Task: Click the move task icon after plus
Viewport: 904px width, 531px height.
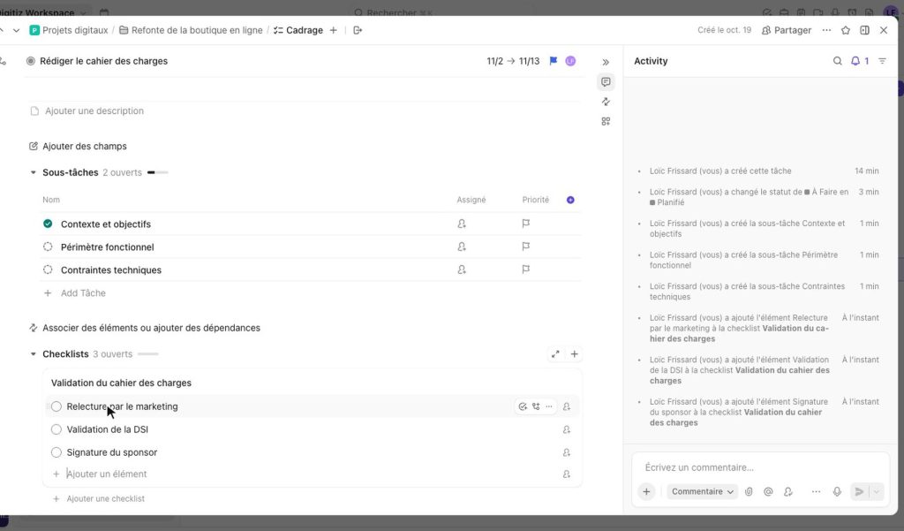Action: click(358, 30)
